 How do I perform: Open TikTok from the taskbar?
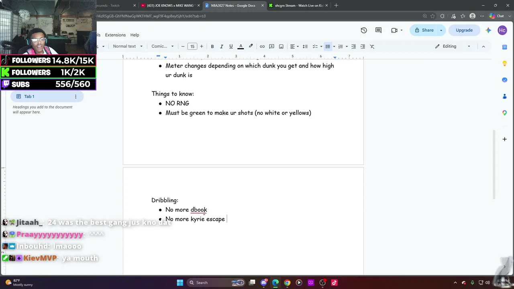point(334,283)
